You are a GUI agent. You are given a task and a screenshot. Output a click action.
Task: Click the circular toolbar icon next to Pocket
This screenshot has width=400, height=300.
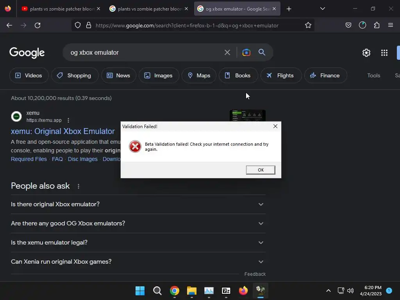(362, 25)
